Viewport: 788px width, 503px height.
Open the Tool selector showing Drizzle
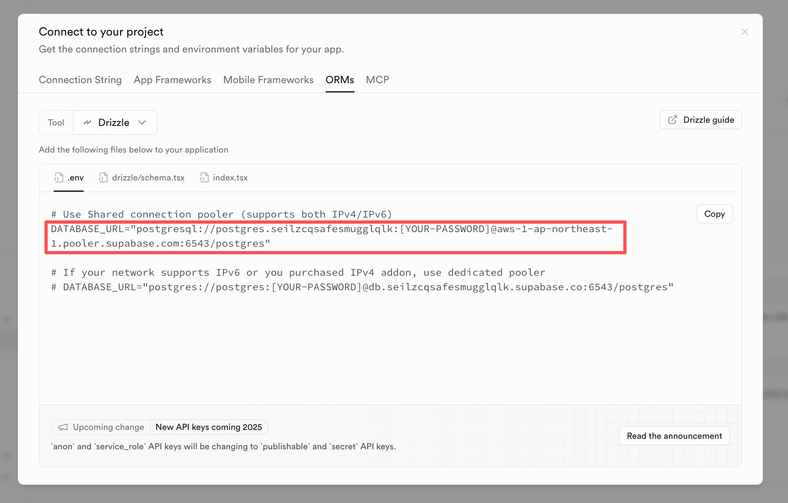(115, 123)
